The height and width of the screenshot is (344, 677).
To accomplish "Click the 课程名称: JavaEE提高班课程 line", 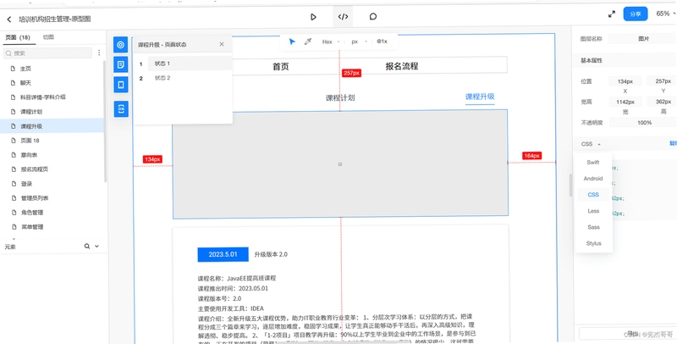I will 237,278.
